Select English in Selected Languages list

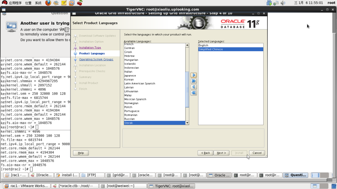coord(231,45)
